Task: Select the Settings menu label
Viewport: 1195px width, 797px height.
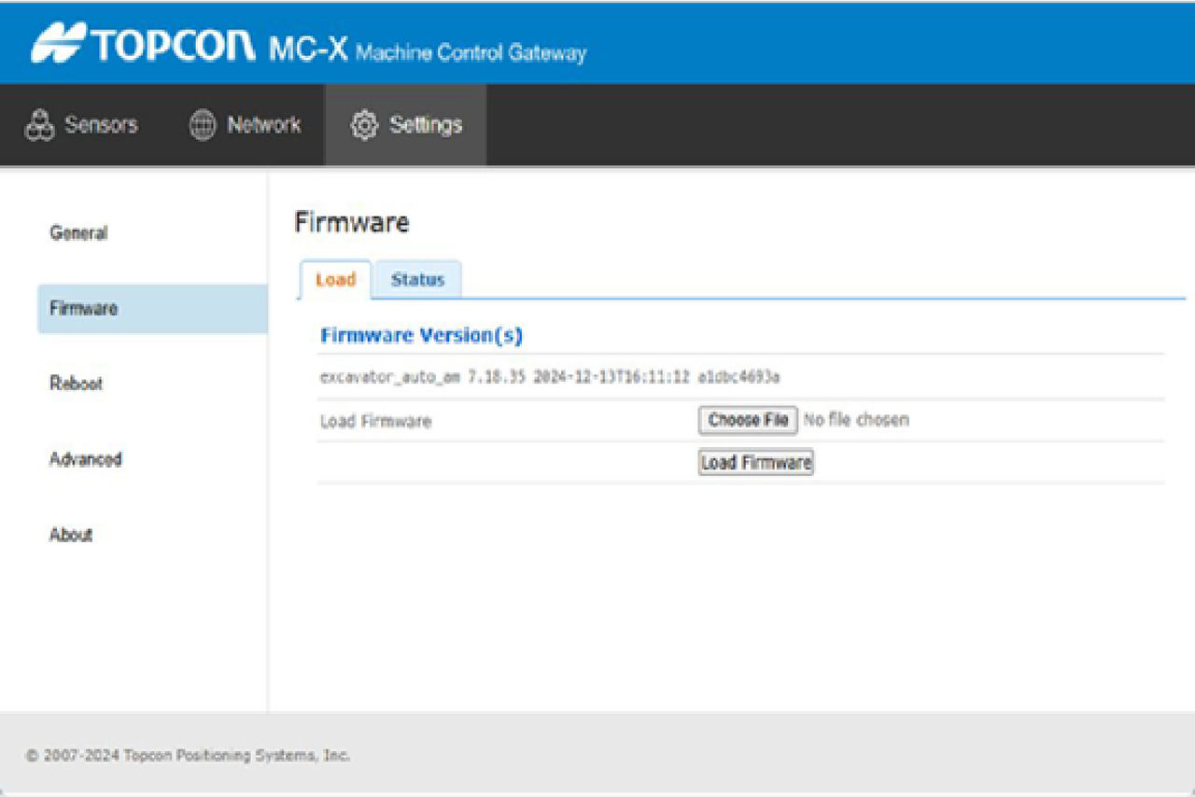Action: [426, 125]
